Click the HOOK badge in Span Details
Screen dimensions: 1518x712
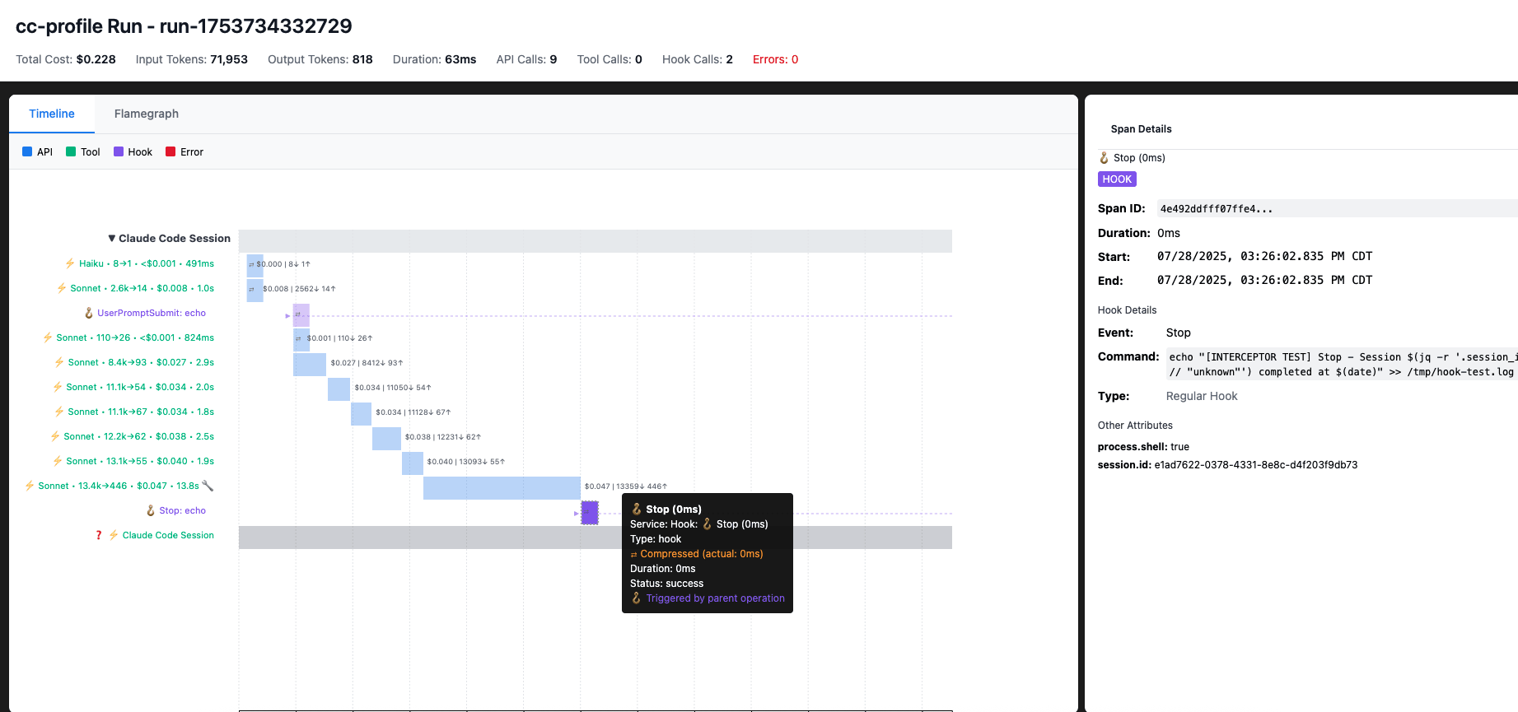coord(1117,179)
